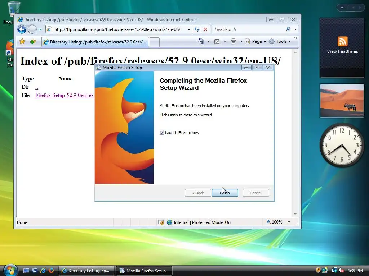Switch to Directory Listing taskbar button
Screen dimensions: 369x276
pyautogui.click(x=86, y=271)
